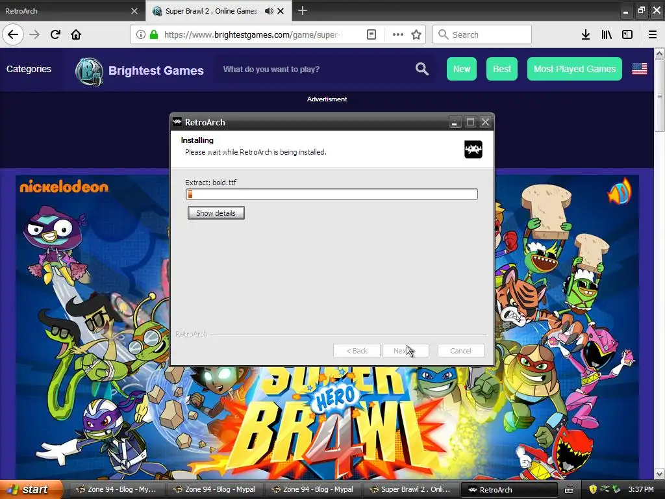The width and height of the screenshot is (665, 499).
Task: Close the RetroArch installer window
Action: [x=485, y=122]
